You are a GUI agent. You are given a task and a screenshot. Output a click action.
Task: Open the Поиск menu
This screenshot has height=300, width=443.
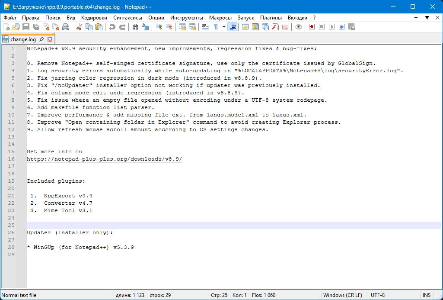[53, 18]
